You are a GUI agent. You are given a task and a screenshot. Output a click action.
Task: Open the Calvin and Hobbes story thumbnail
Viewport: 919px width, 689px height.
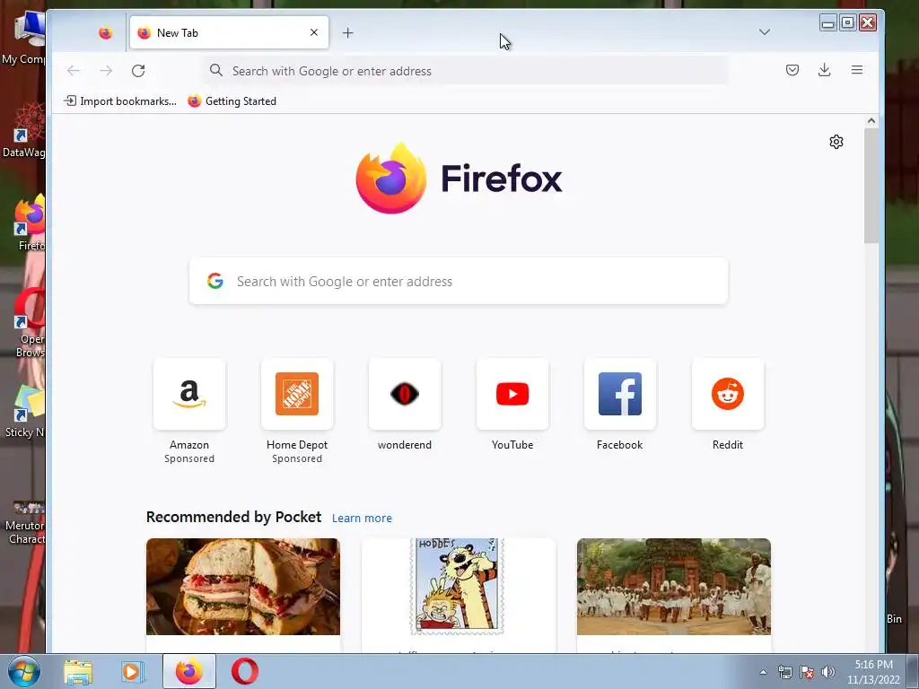click(x=459, y=587)
